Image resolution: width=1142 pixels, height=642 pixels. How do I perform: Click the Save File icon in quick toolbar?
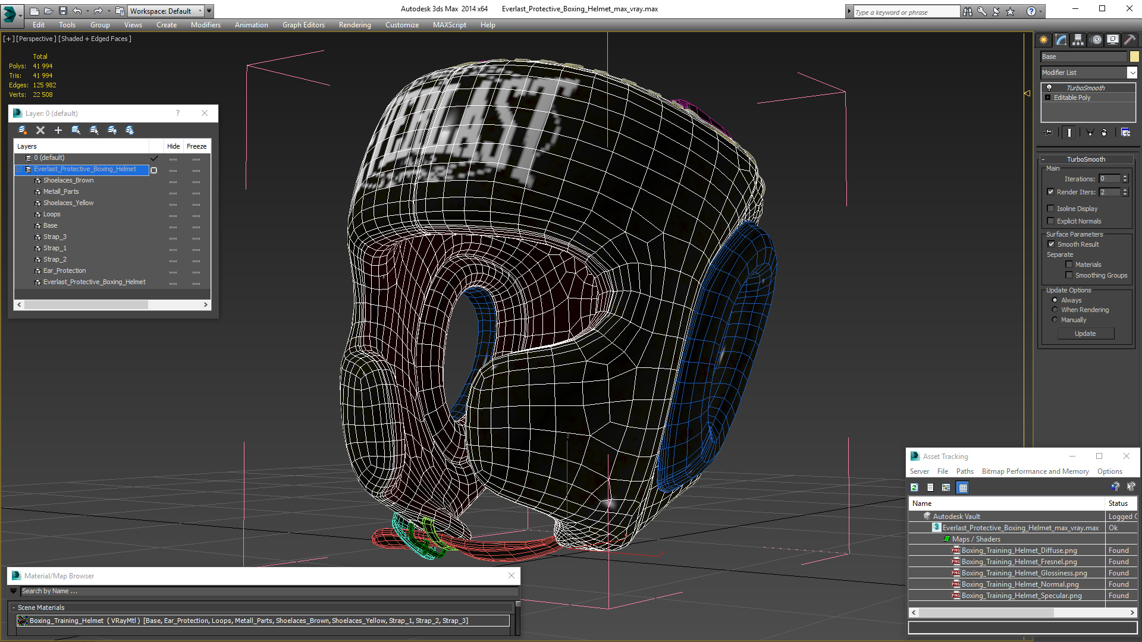(62, 11)
